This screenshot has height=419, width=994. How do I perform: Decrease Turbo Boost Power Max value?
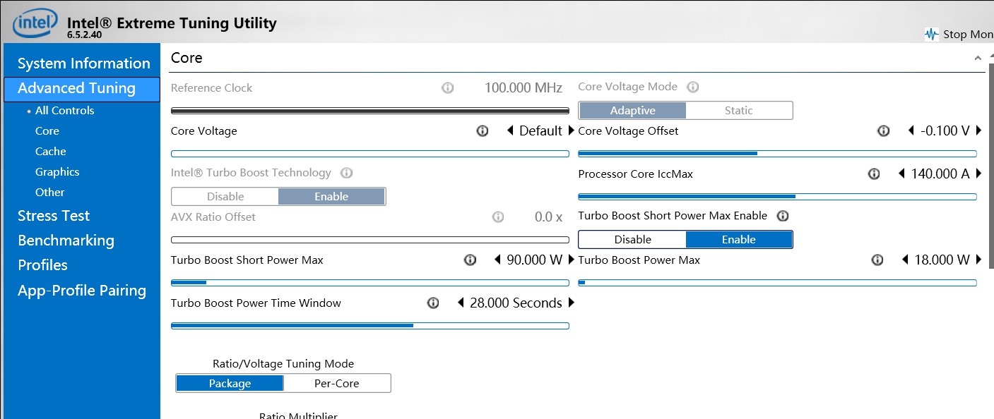pyautogui.click(x=905, y=260)
